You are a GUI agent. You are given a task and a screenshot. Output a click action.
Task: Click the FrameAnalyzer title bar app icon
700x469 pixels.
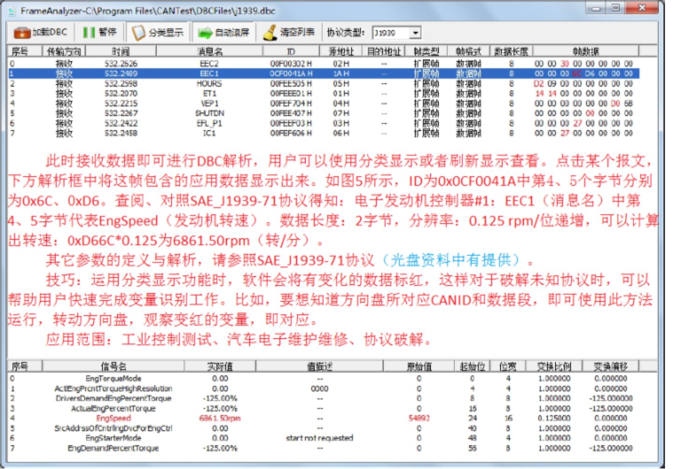(12, 11)
